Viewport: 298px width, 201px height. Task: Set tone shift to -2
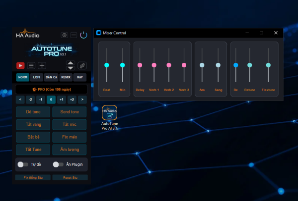click(x=30, y=100)
